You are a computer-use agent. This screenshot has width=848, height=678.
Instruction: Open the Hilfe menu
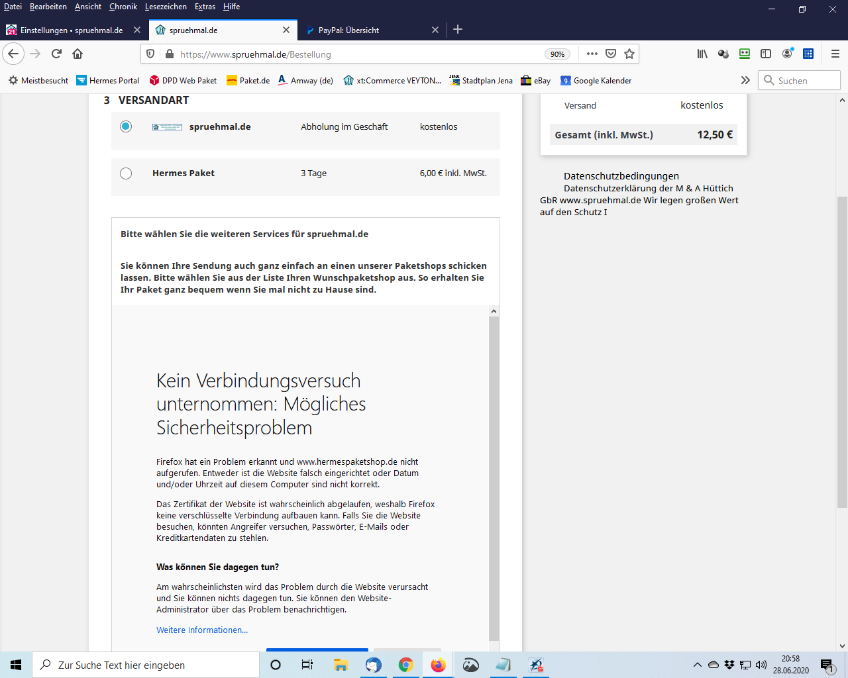coord(231,7)
